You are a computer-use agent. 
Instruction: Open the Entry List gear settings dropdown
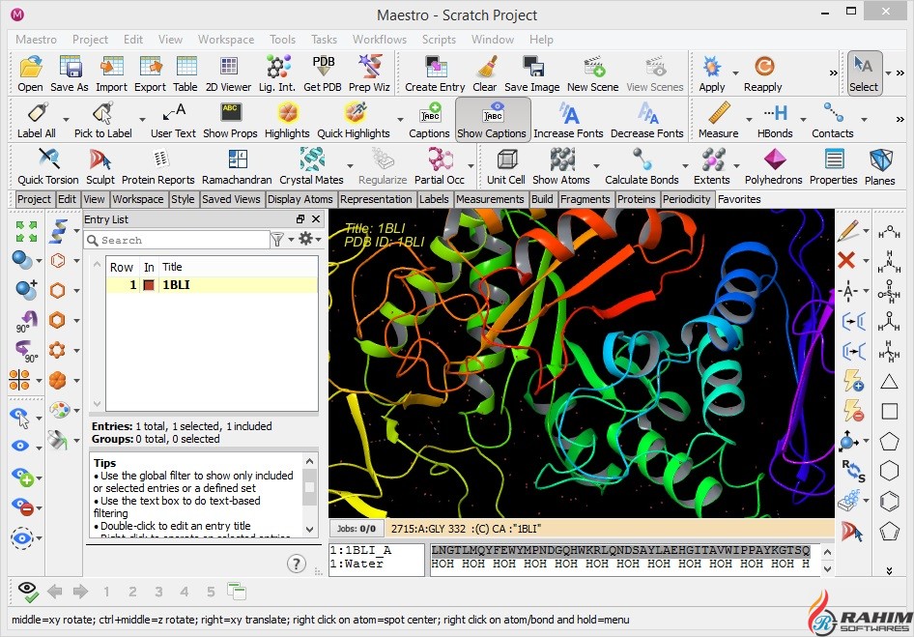pyautogui.click(x=309, y=240)
